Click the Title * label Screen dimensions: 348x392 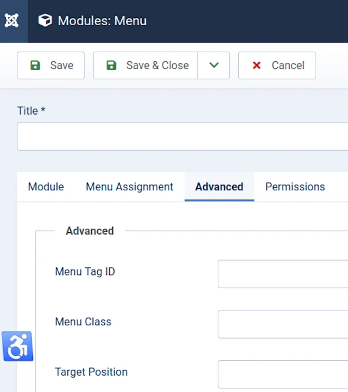(31, 110)
